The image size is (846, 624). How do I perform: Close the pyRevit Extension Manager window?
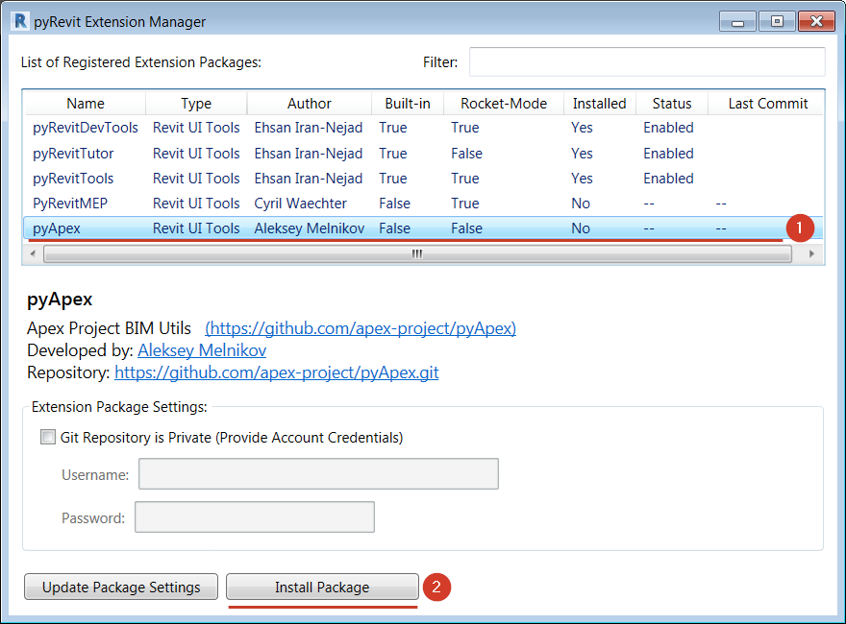(x=816, y=21)
